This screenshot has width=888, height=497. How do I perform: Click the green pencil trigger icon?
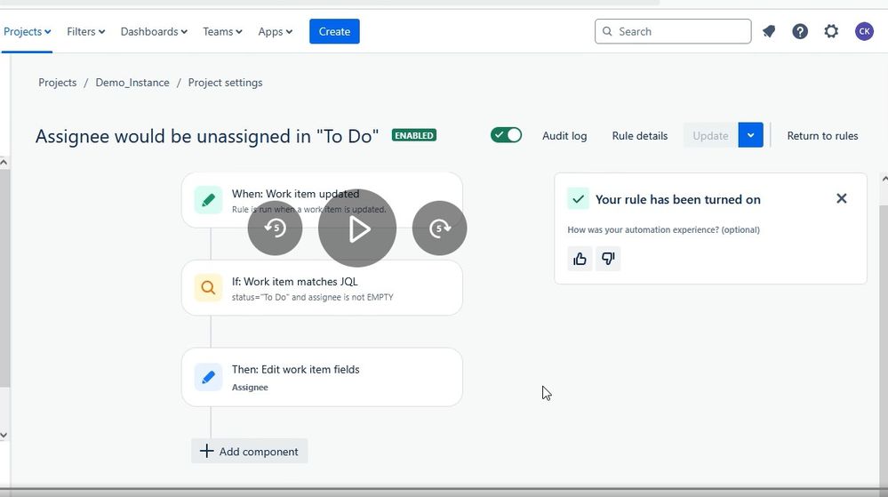coord(208,200)
